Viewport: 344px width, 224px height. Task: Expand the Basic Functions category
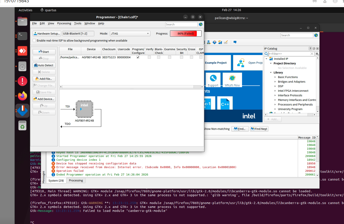coord(275,77)
